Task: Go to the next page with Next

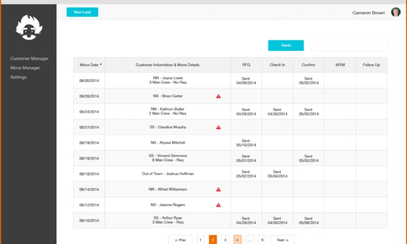Action: click(x=282, y=239)
